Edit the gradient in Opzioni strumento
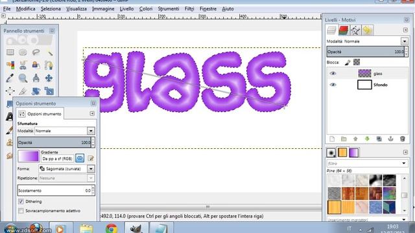Viewport: 415px width, 233px height. coord(91,158)
